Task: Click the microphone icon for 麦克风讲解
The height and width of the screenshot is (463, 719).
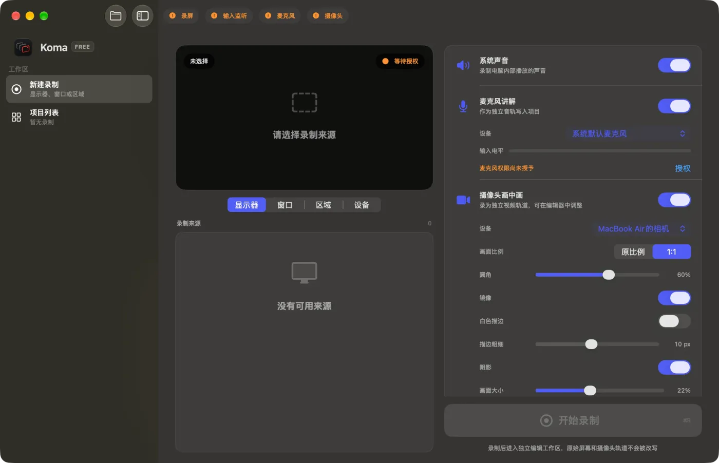Action: pos(463,106)
